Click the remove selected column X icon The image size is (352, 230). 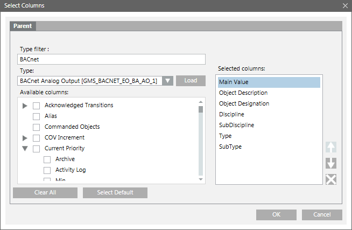[331, 179]
